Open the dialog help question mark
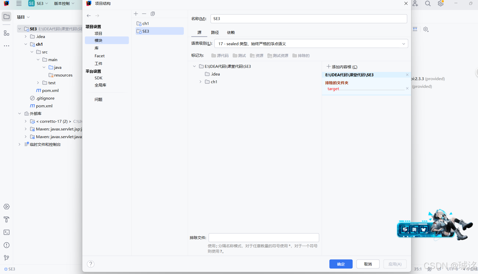The image size is (478, 274). click(x=91, y=264)
